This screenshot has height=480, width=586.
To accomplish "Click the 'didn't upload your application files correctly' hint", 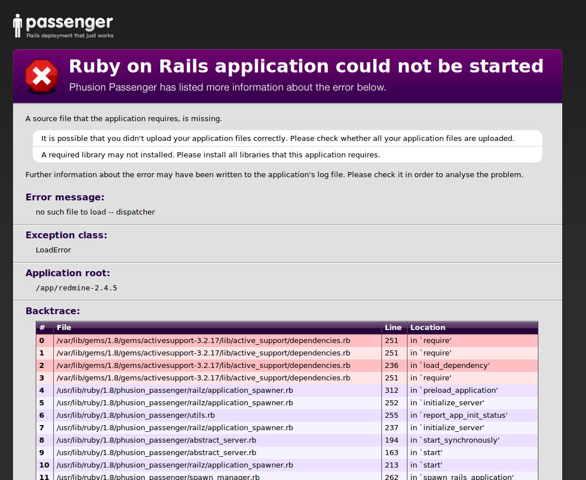I will click(278, 139).
